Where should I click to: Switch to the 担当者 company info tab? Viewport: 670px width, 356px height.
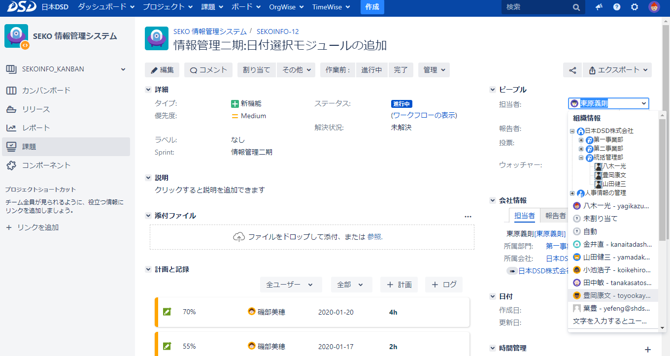pos(524,216)
